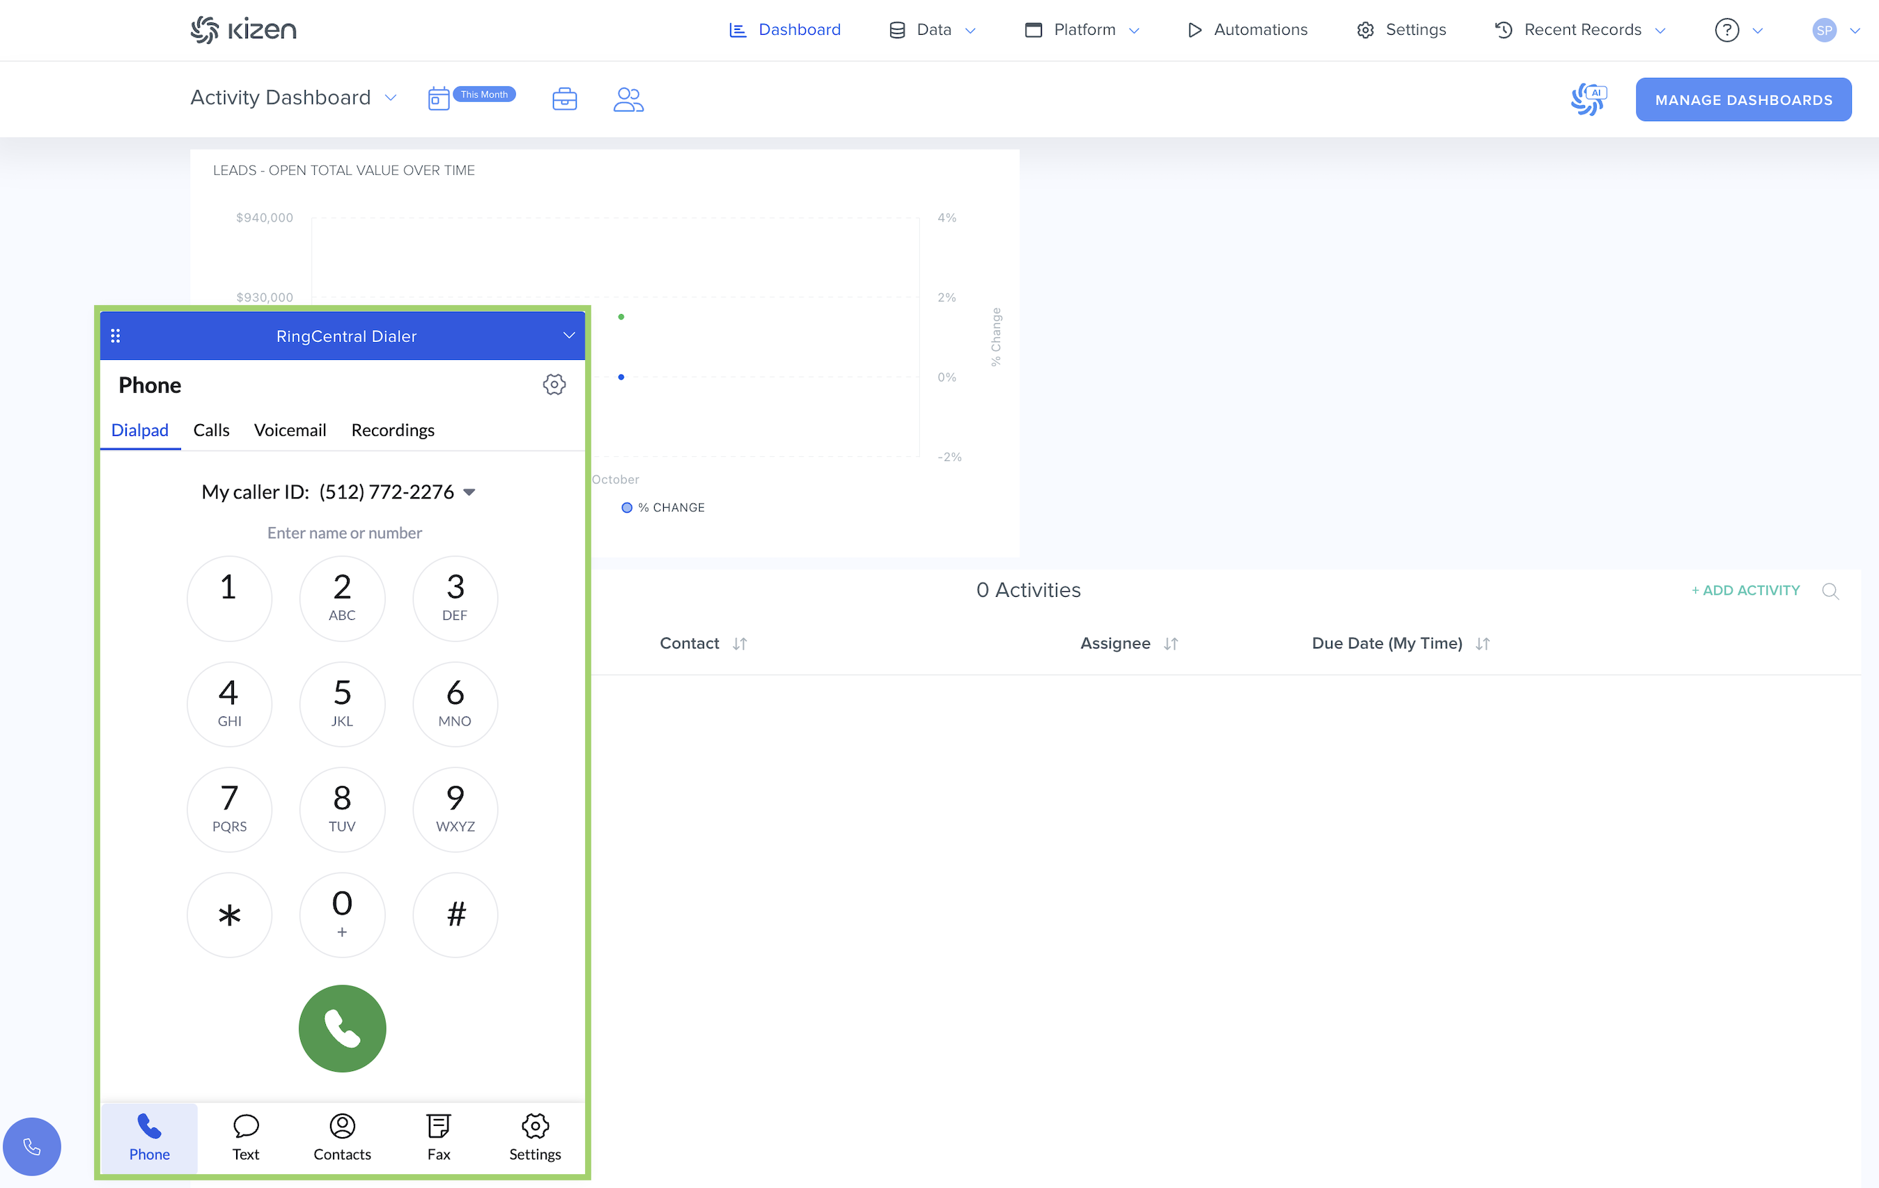Search activities with the magnifier icon

(1830, 591)
